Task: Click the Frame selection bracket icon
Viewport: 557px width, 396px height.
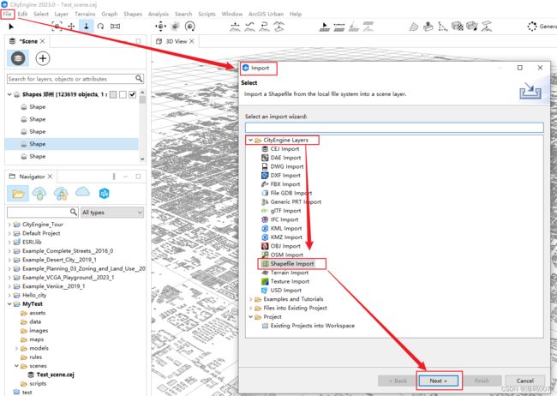Action: (57, 26)
